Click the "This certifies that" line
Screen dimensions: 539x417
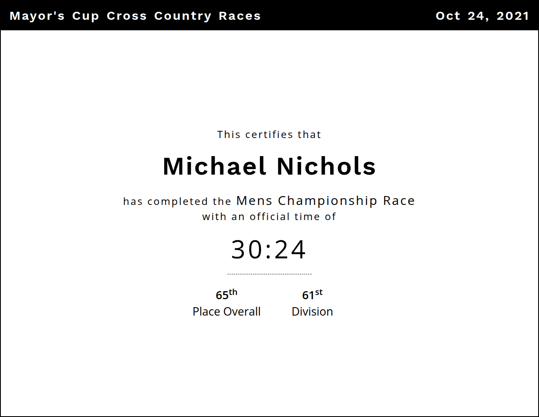(x=269, y=135)
